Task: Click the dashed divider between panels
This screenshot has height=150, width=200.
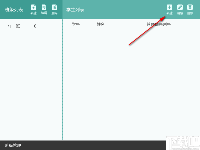Action: pos(62,75)
